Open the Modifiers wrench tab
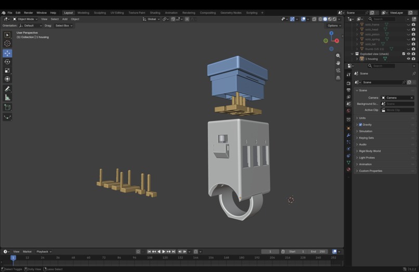 [348, 135]
